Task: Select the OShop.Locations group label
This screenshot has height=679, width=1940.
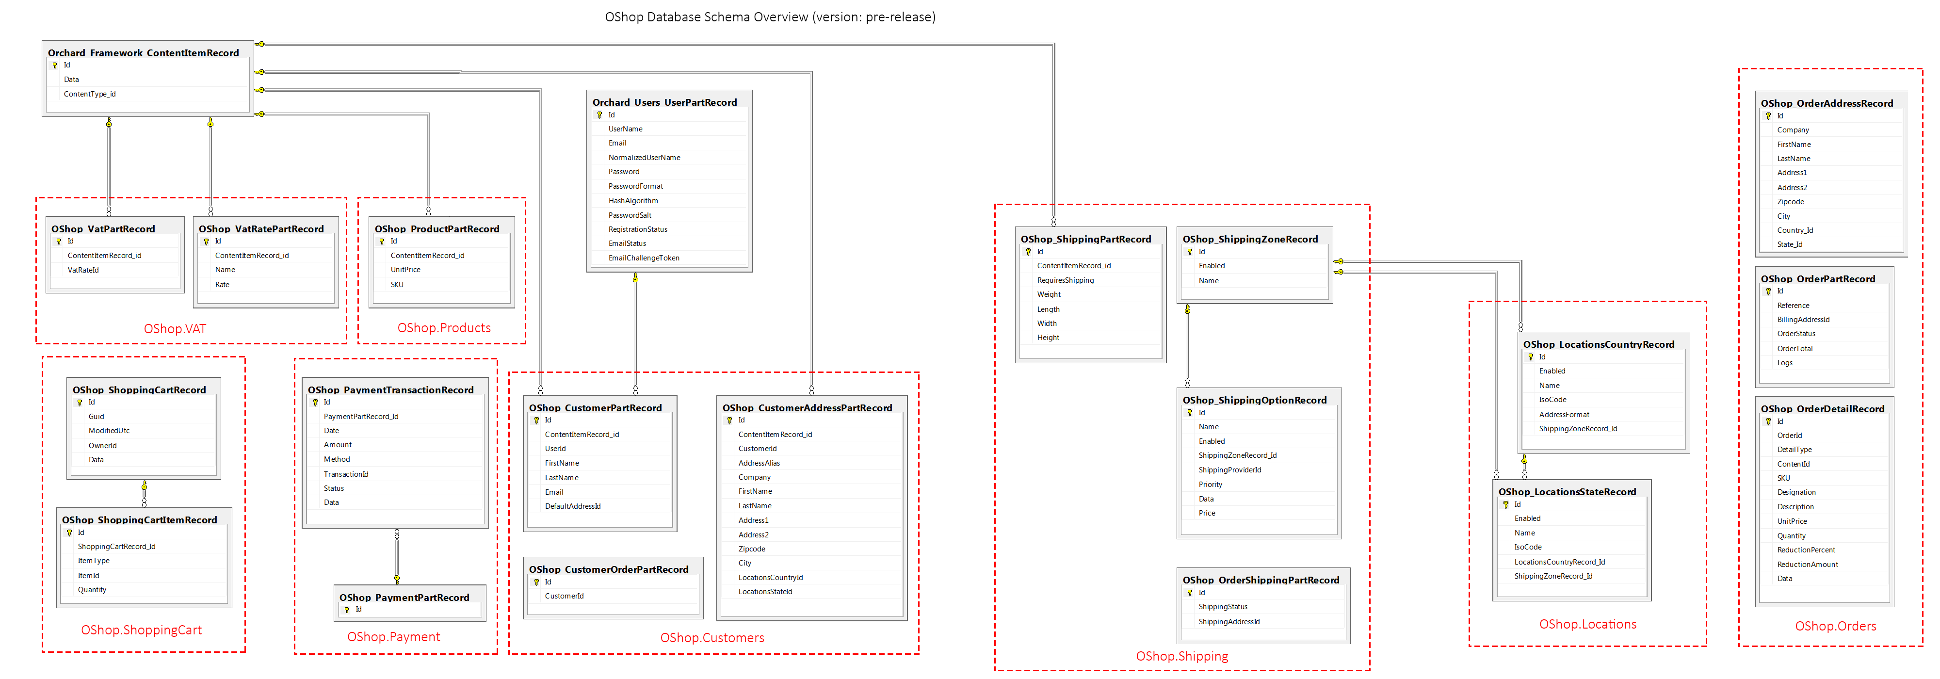Action: pyautogui.click(x=1587, y=624)
